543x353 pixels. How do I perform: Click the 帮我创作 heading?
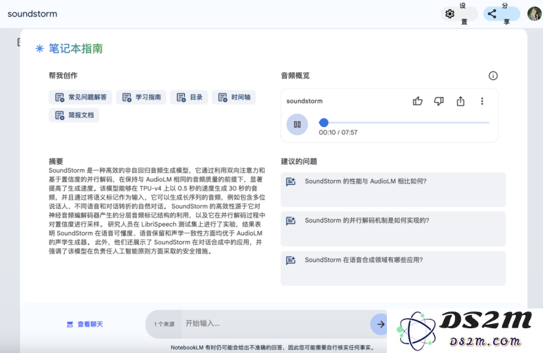point(63,76)
